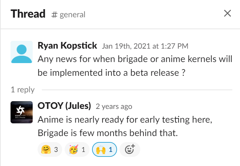
Task: Toggle the hugging face reaction
Action: [50, 149]
